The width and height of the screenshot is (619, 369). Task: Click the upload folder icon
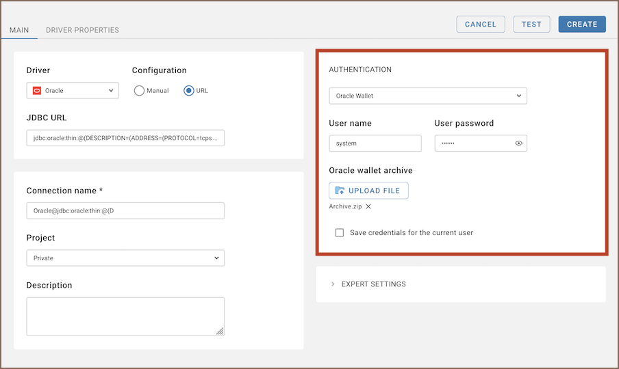point(340,191)
